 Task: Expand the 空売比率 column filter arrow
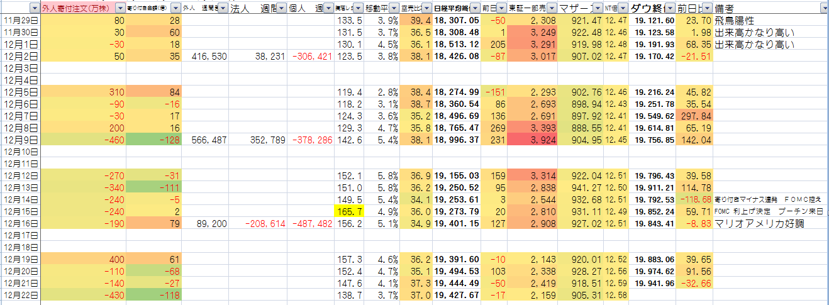[x=427, y=8]
